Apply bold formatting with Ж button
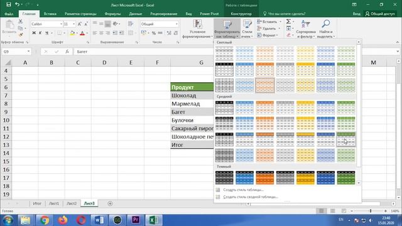 [33, 33]
